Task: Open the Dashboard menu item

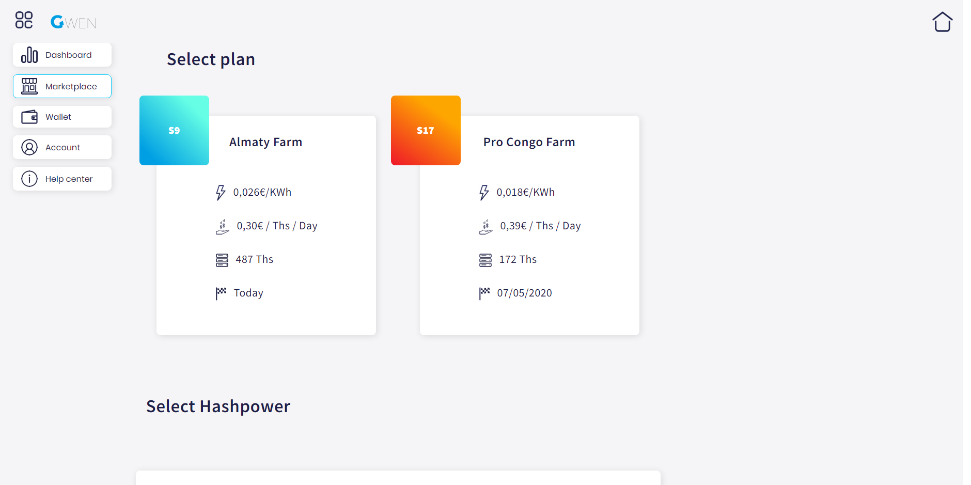Action: [62, 55]
